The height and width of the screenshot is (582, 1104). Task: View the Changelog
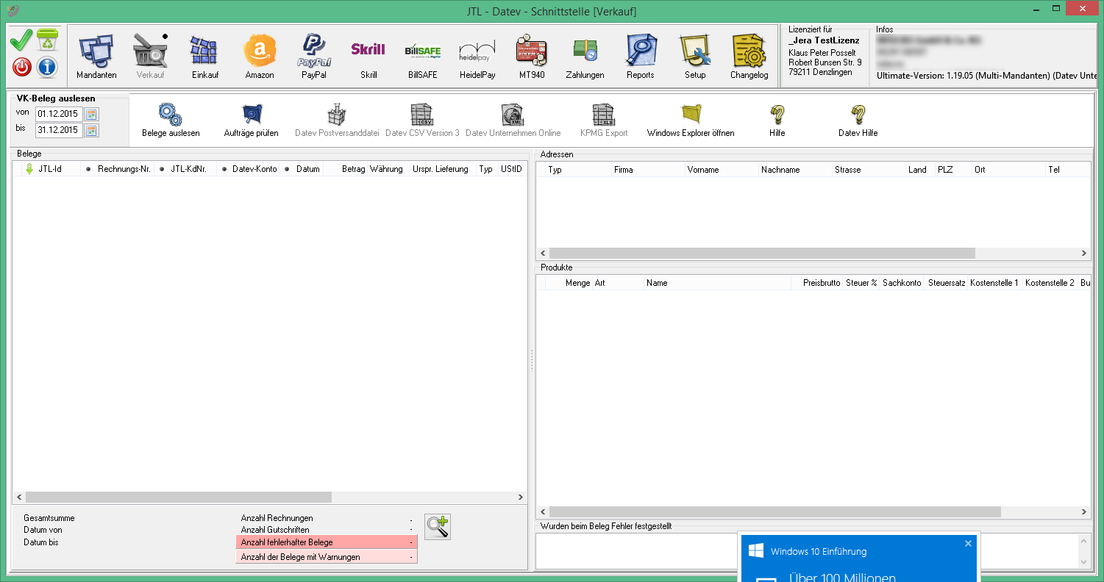pos(749,57)
